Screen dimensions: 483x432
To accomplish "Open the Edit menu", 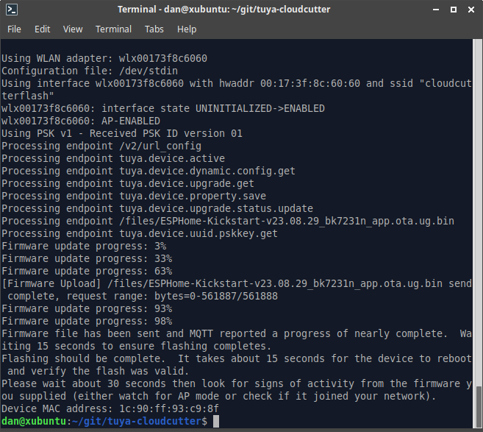I will point(42,29).
